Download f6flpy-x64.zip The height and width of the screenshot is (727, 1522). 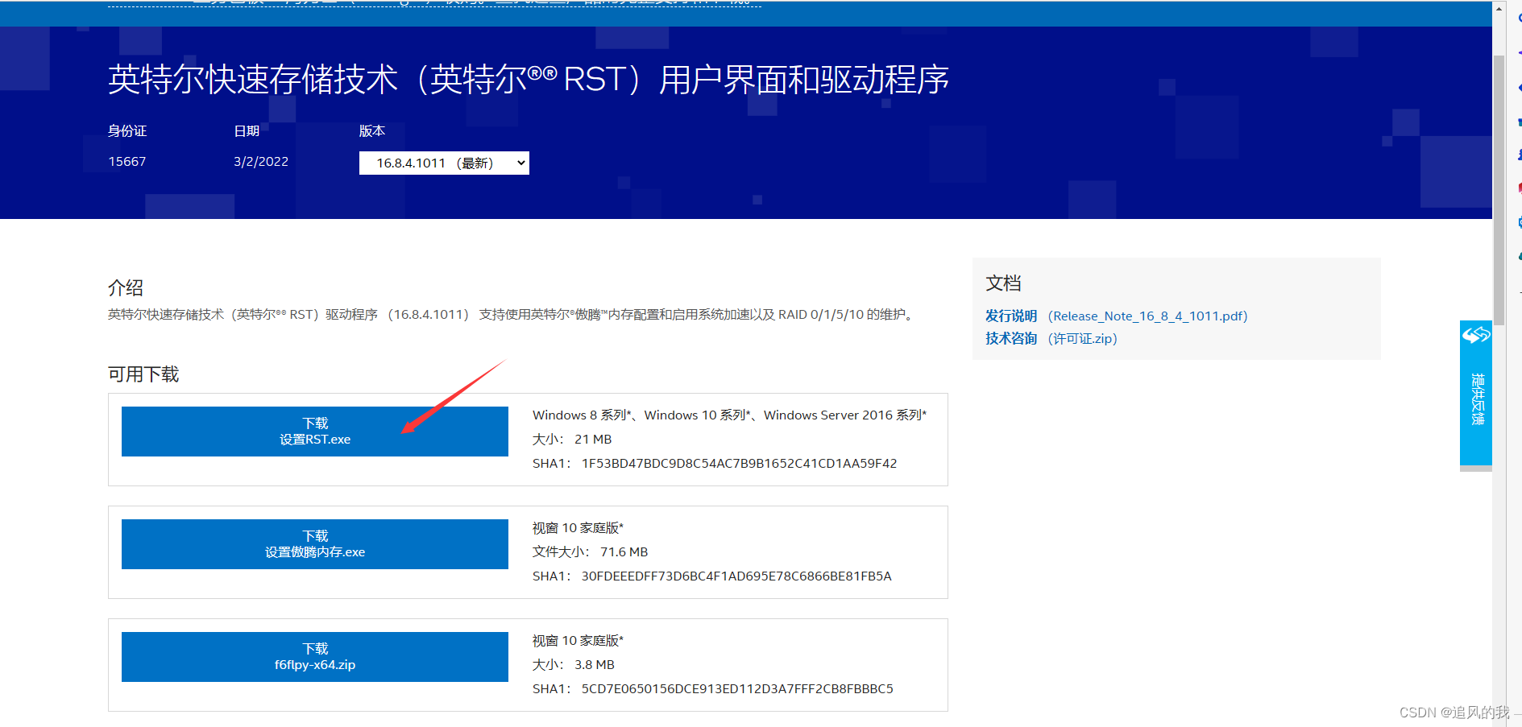pyautogui.click(x=315, y=657)
